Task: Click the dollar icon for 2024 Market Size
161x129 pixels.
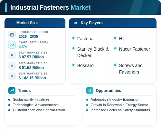Action: click(x=12, y=55)
